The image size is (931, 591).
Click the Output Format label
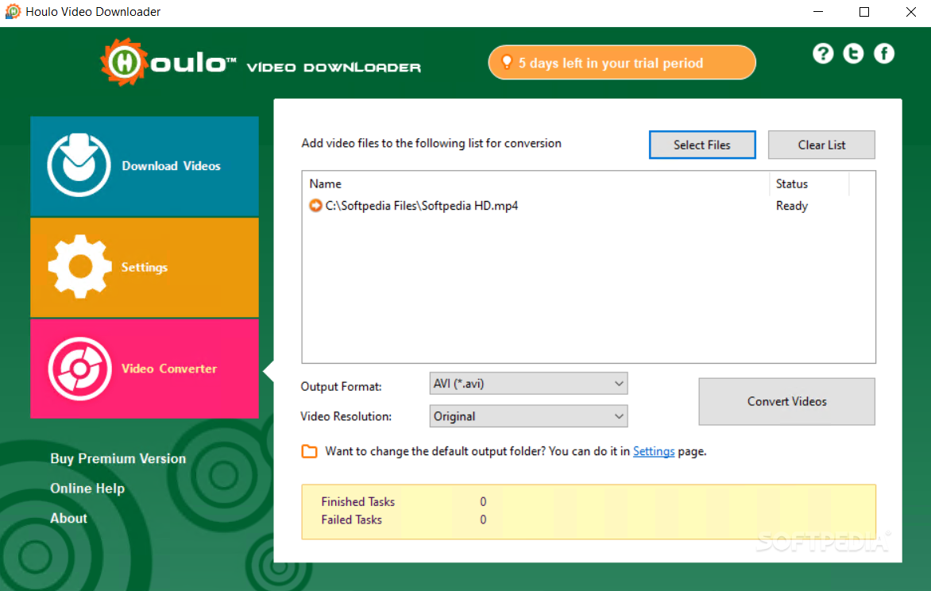click(341, 387)
